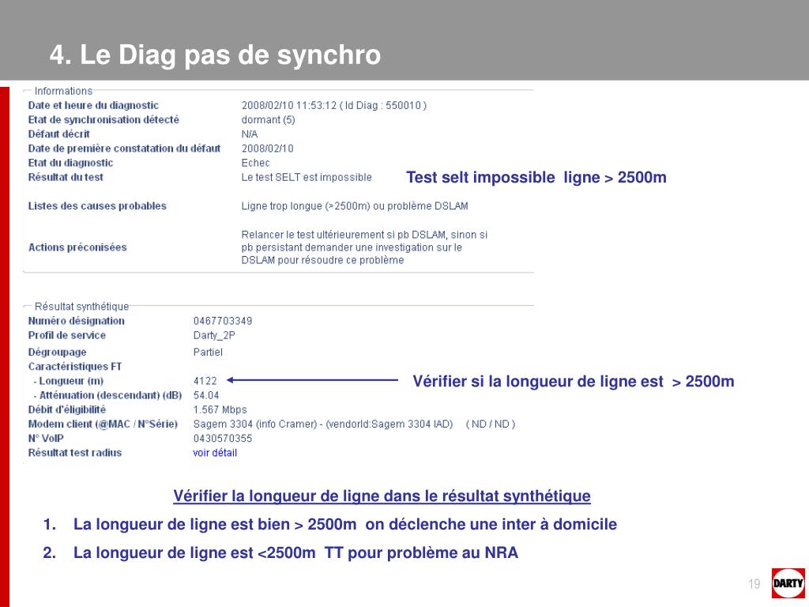
Task: Click the 'Partiel' dégroupage value
Action: point(208,352)
